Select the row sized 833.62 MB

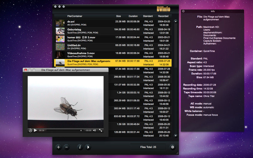tap(140, 118)
